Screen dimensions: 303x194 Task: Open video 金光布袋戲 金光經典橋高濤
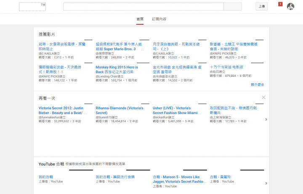177,69
